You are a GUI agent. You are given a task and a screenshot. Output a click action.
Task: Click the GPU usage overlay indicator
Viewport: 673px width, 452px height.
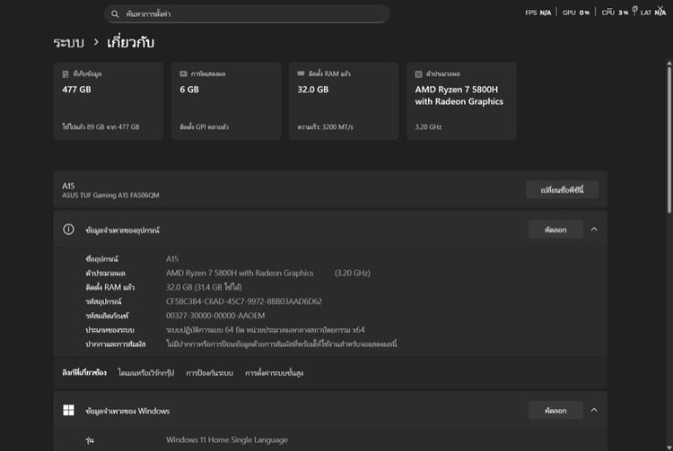pos(575,13)
